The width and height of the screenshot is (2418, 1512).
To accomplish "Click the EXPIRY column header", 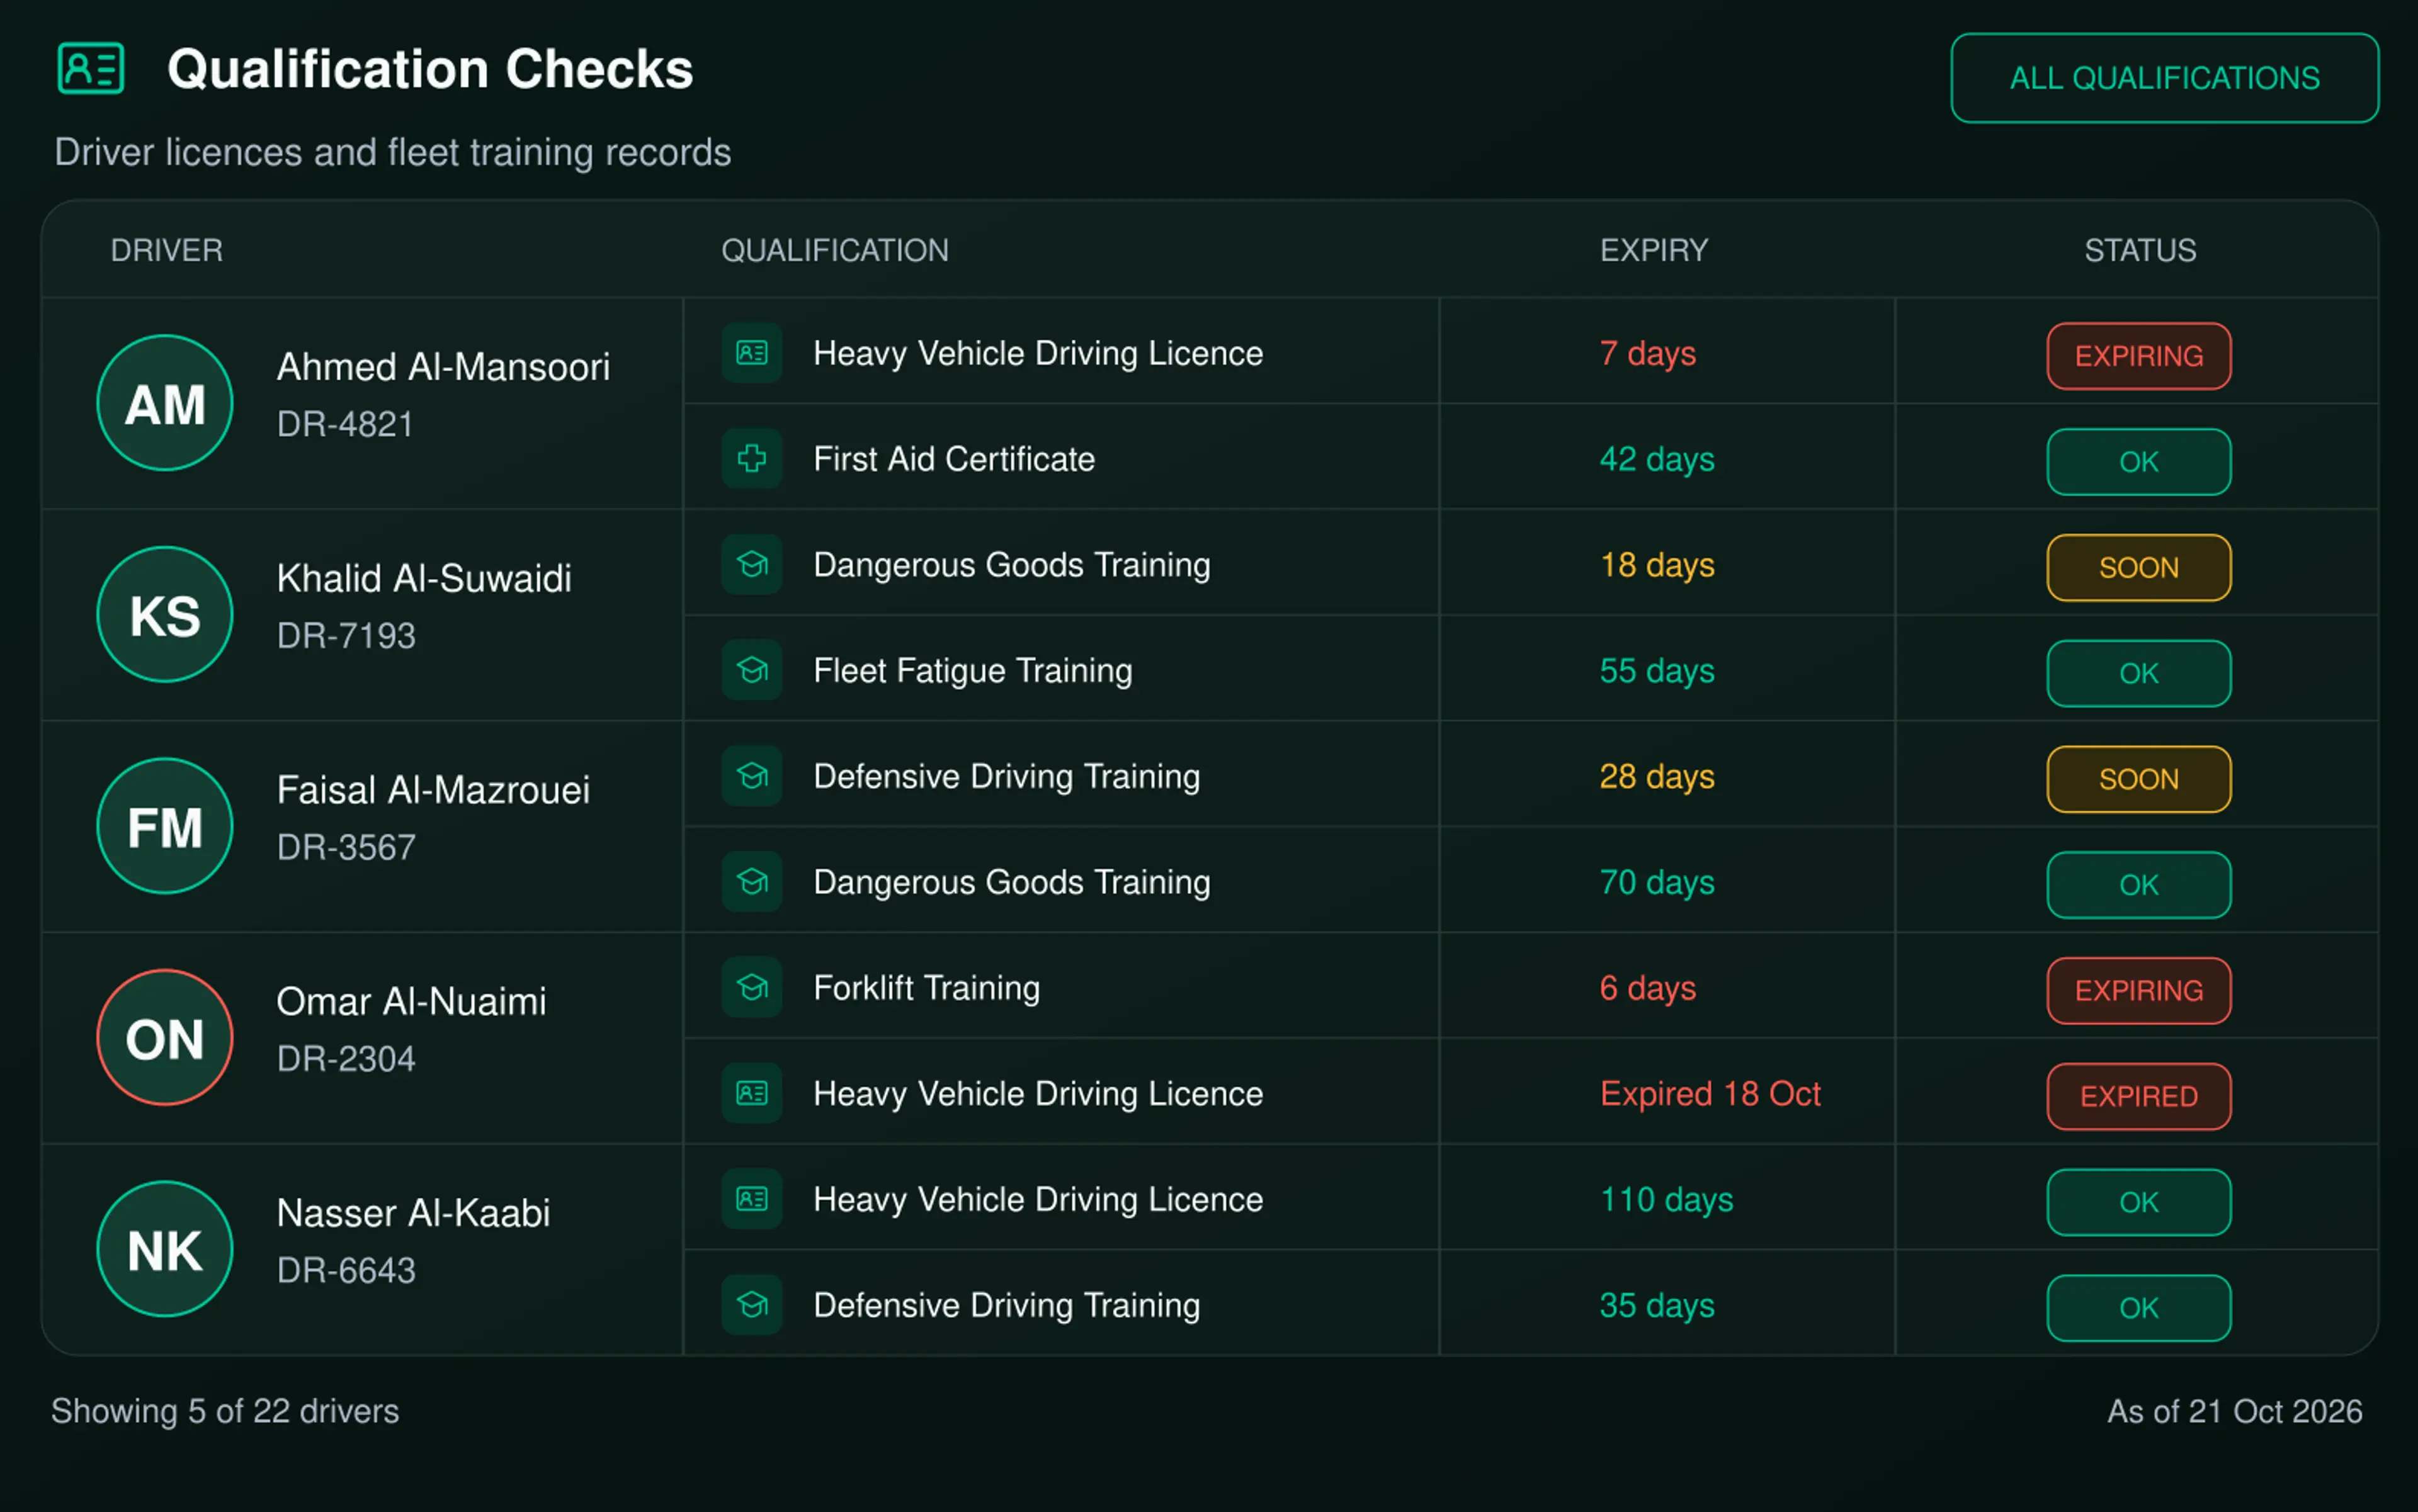I will point(1654,250).
